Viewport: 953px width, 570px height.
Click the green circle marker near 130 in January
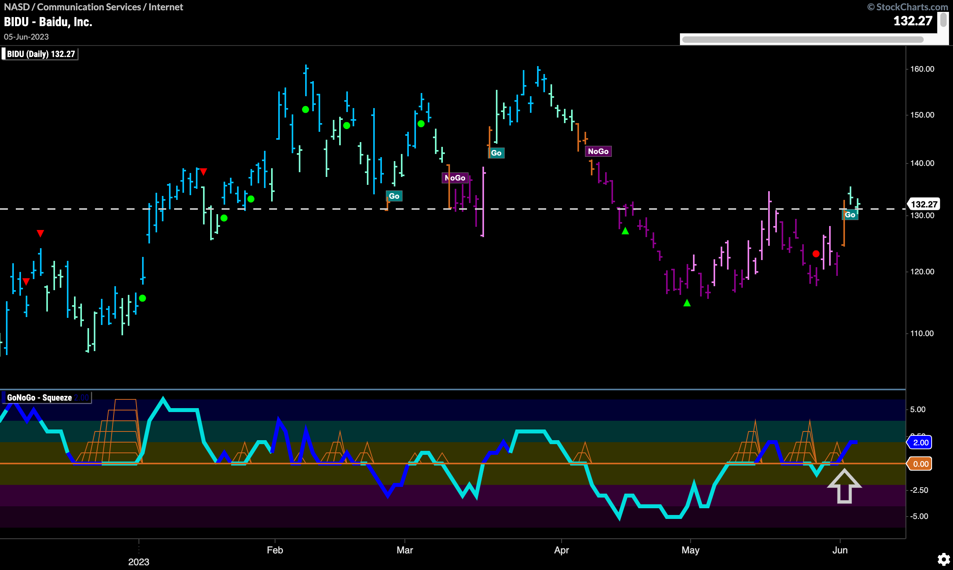[x=224, y=218]
